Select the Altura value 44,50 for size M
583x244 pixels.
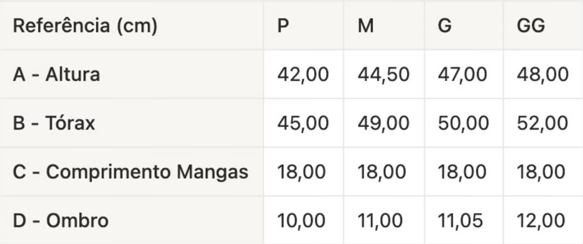click(x=383, y=75)
